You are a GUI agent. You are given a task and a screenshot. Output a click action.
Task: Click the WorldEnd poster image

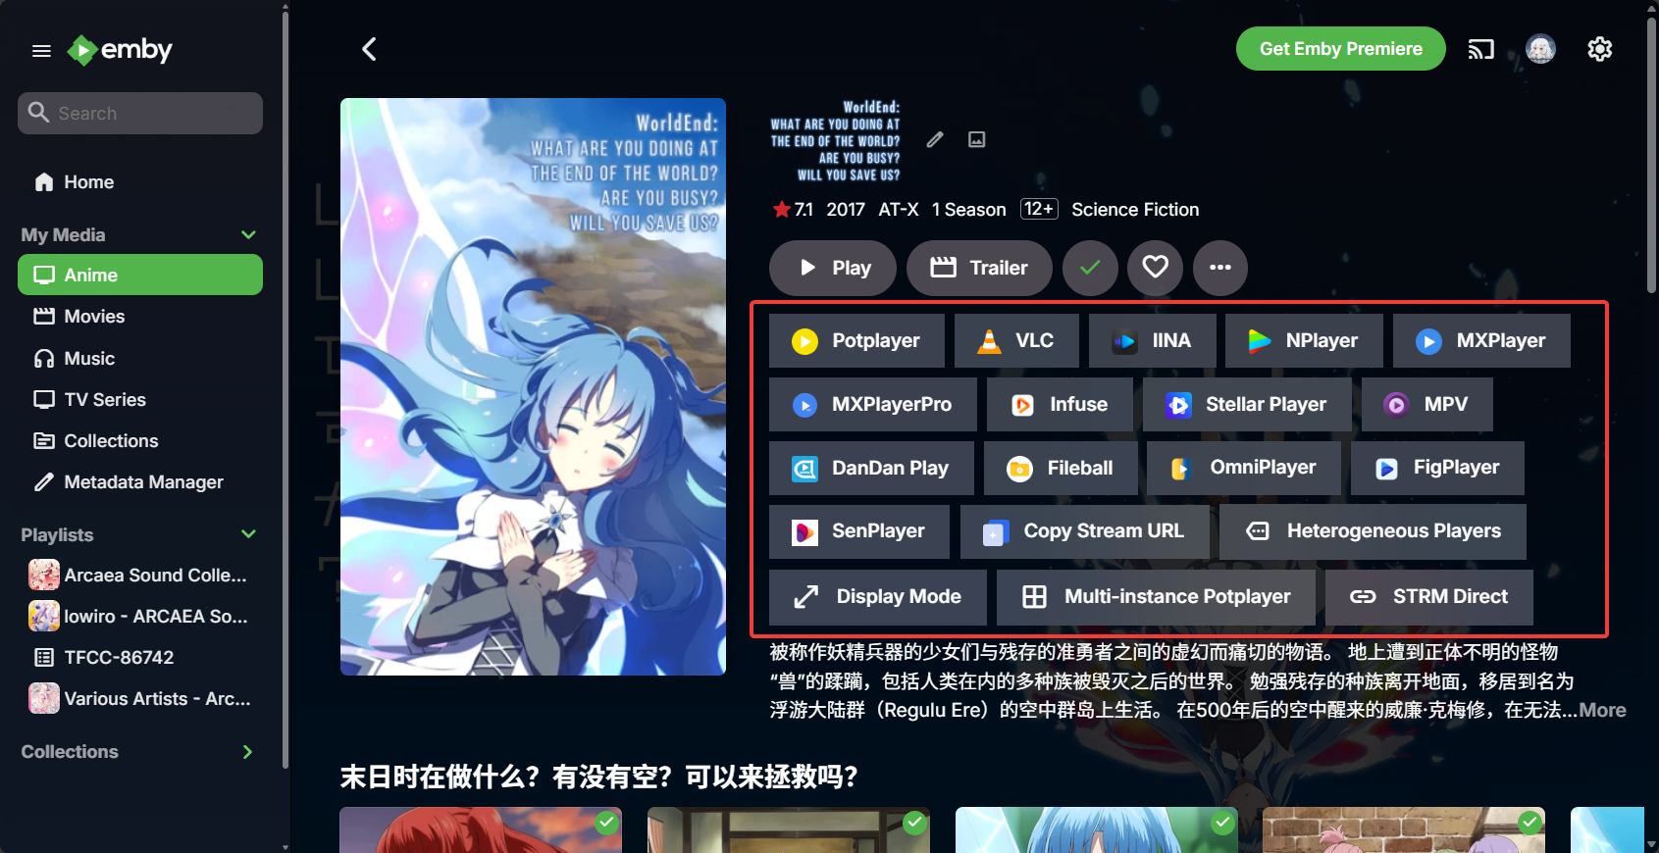[x=533, y=386]
